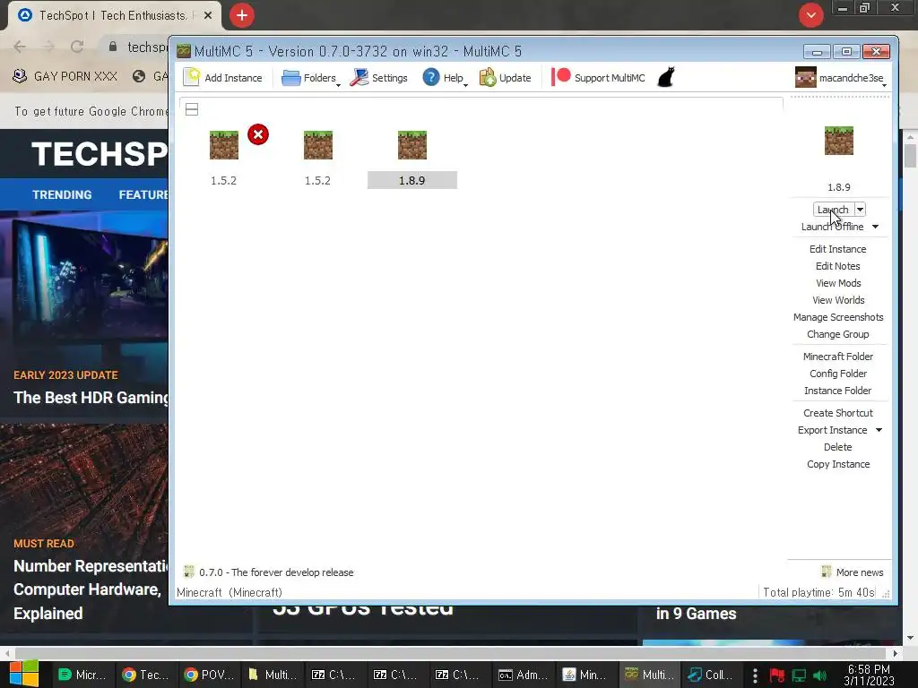
Task: Open The Best HDR Gaming article link
Action: (91, 397)
